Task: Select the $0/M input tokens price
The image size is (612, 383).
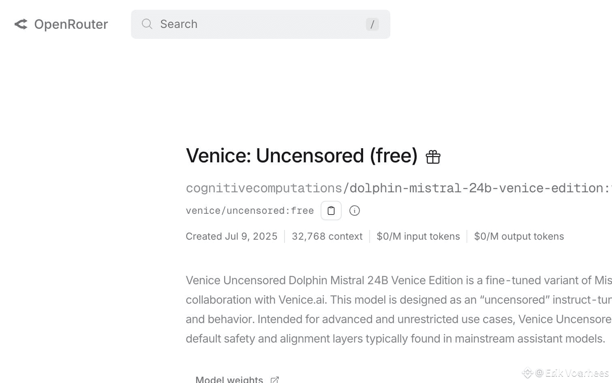Action: pyautogui.click(x=418, y=236)
